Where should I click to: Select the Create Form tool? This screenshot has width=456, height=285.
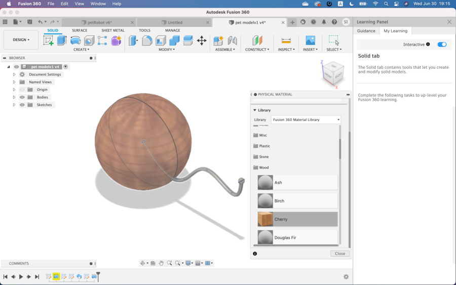(116, 40)
